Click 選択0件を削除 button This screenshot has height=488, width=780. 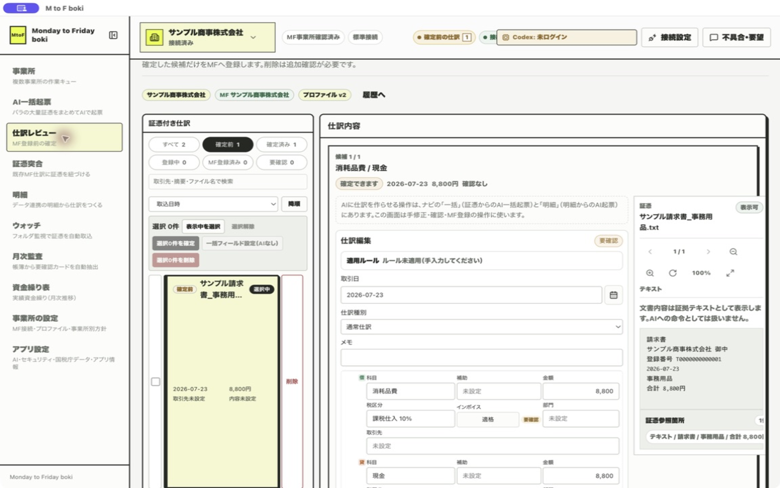[x=175, y=260]
